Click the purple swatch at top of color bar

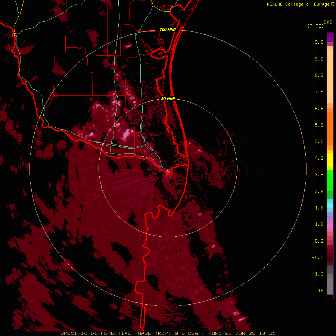[x=330, y=37]
